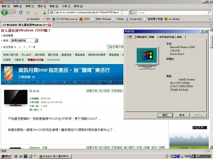Image resolution: width=213 pixels, height=159 pixels.
Task: Click the 下一頁 next page link
Action: [x=32, y=47]
